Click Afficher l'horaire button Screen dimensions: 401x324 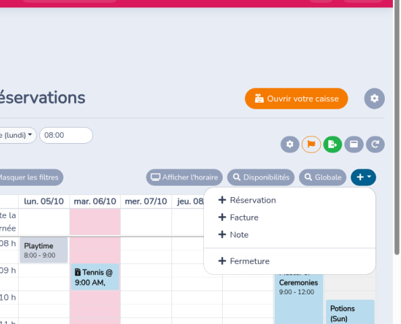(x=184, y=178)
